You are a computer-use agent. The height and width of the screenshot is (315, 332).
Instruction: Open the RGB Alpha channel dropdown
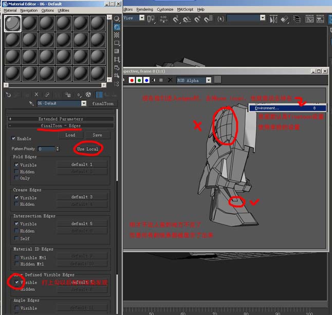pos(209,80)
